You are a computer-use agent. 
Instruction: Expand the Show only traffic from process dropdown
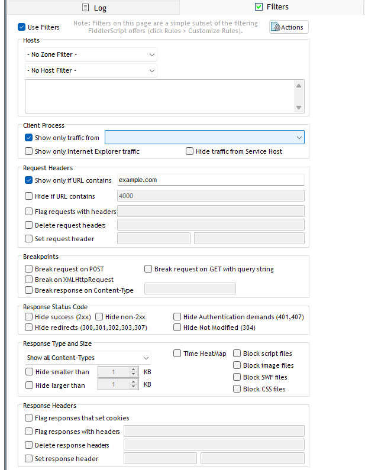[204, 138]
